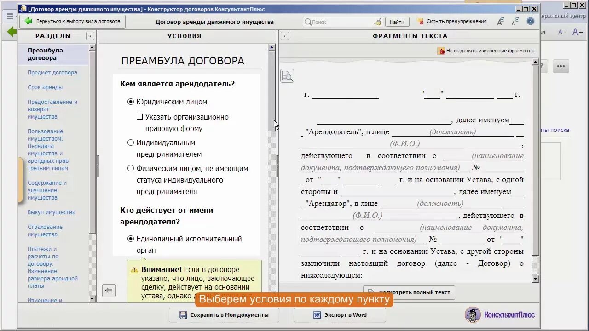This screenshot has height=331, width=589.
Task: Check Указать организационно-правовую форму checkbox
Action: (140, 117)
